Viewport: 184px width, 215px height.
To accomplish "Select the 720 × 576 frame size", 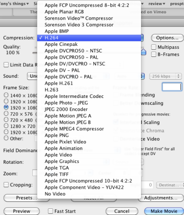I will pyautogui.click(x=6, y=113).
